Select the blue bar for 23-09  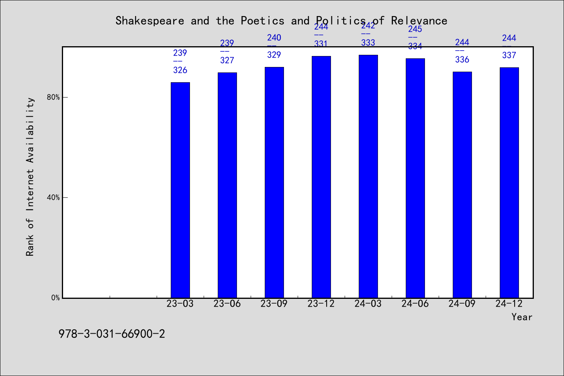coord(274,183)
